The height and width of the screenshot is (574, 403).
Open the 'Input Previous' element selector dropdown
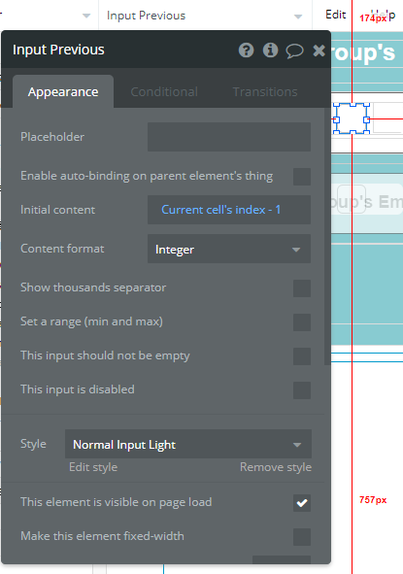(x=205, y=16)
